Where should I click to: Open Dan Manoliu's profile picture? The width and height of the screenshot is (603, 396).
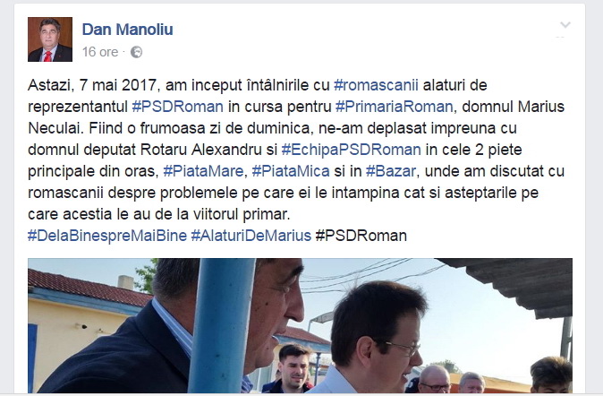50,39
